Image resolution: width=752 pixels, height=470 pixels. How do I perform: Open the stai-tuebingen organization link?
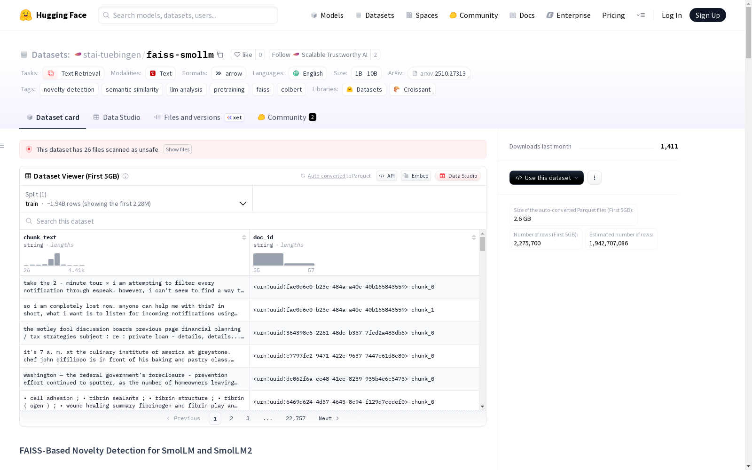point(112,55)
